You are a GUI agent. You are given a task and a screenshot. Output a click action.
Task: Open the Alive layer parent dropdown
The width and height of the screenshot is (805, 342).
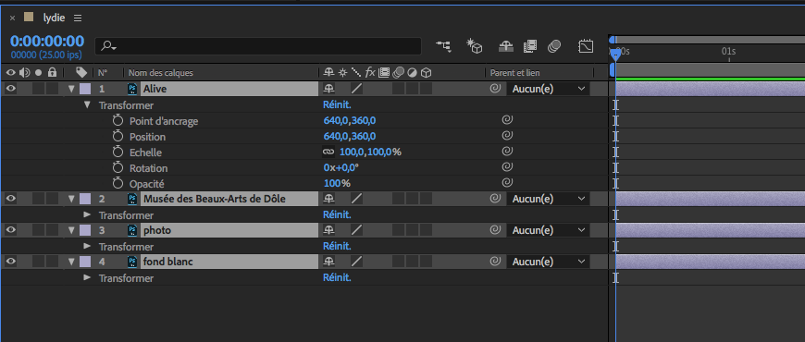click(549, 89)
